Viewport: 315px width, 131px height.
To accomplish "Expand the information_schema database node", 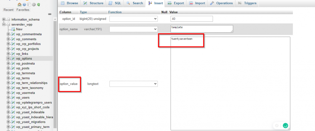I will [x=4, y=20].
